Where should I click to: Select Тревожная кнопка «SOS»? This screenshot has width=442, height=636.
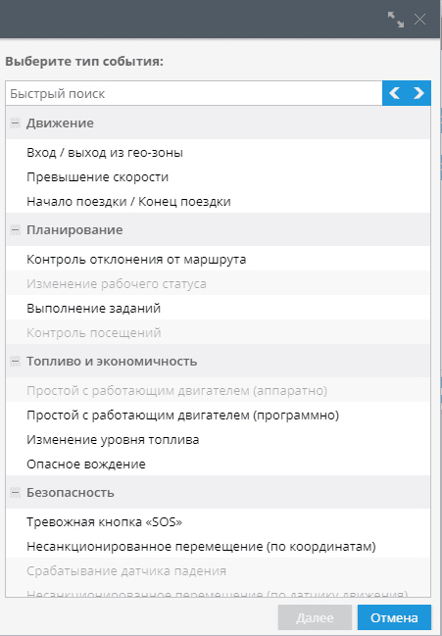[218, 522]
